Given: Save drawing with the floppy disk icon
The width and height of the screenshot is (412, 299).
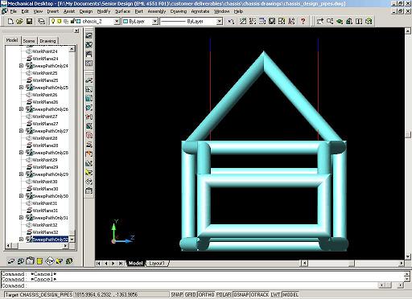Looking at the screenshot, I should pos(29,21).
